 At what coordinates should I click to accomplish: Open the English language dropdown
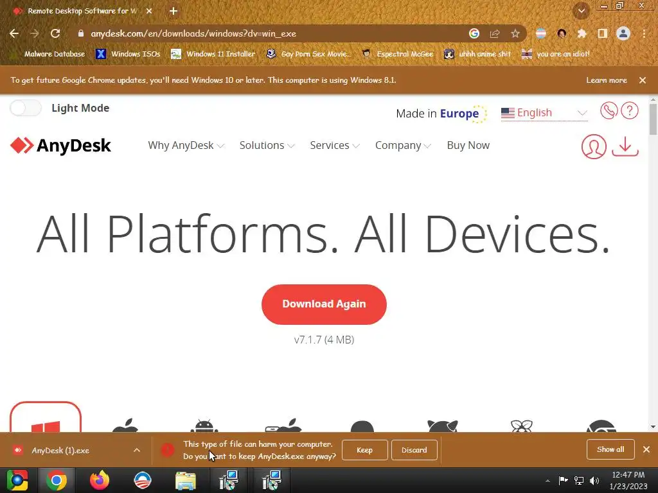(544, 113)
